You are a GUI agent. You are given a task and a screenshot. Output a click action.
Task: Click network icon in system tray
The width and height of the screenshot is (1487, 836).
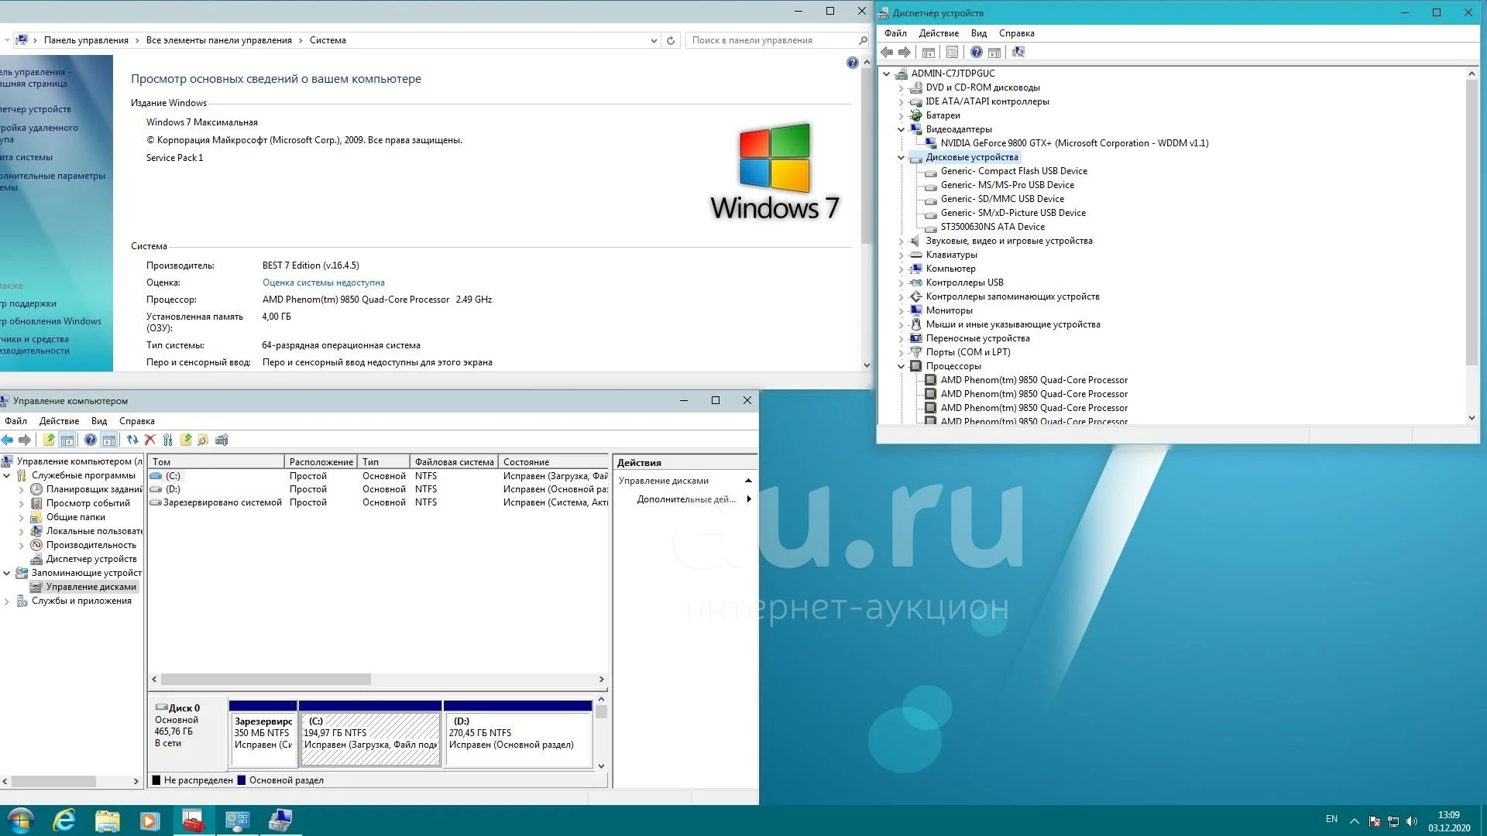point(1393,821)
